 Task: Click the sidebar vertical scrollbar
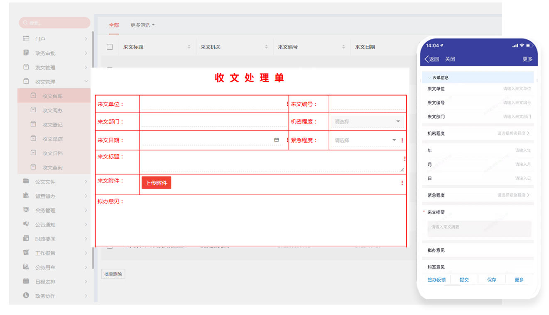pyautogui.click(x=93, y=149)
